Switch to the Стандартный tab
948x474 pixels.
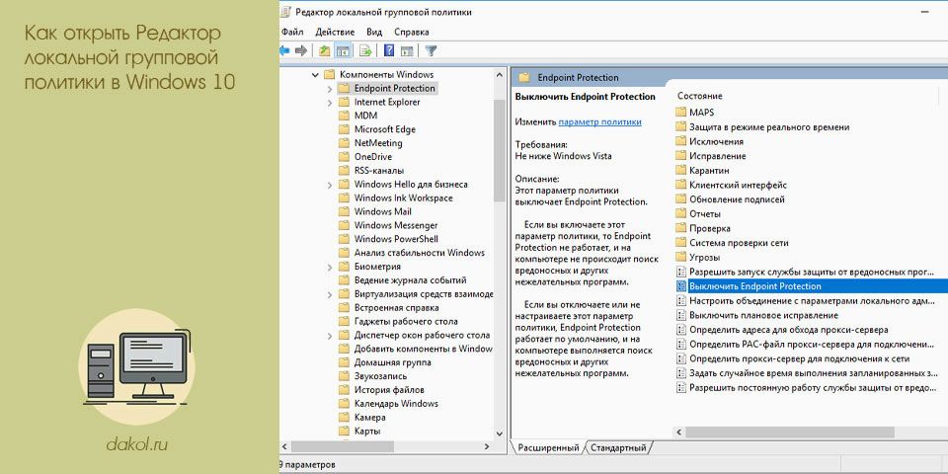click(619, 448)
